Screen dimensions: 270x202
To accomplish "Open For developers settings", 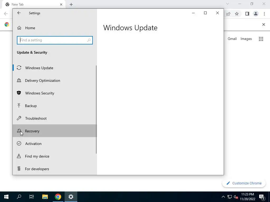I will (55, 169).
